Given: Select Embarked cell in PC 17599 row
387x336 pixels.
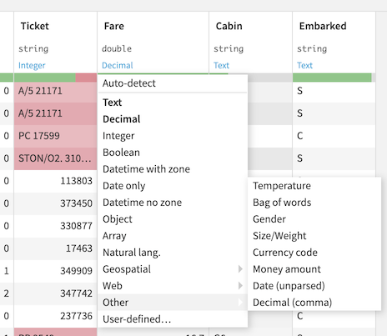Looking at the screenshot, I should click(x=334, y=136).
